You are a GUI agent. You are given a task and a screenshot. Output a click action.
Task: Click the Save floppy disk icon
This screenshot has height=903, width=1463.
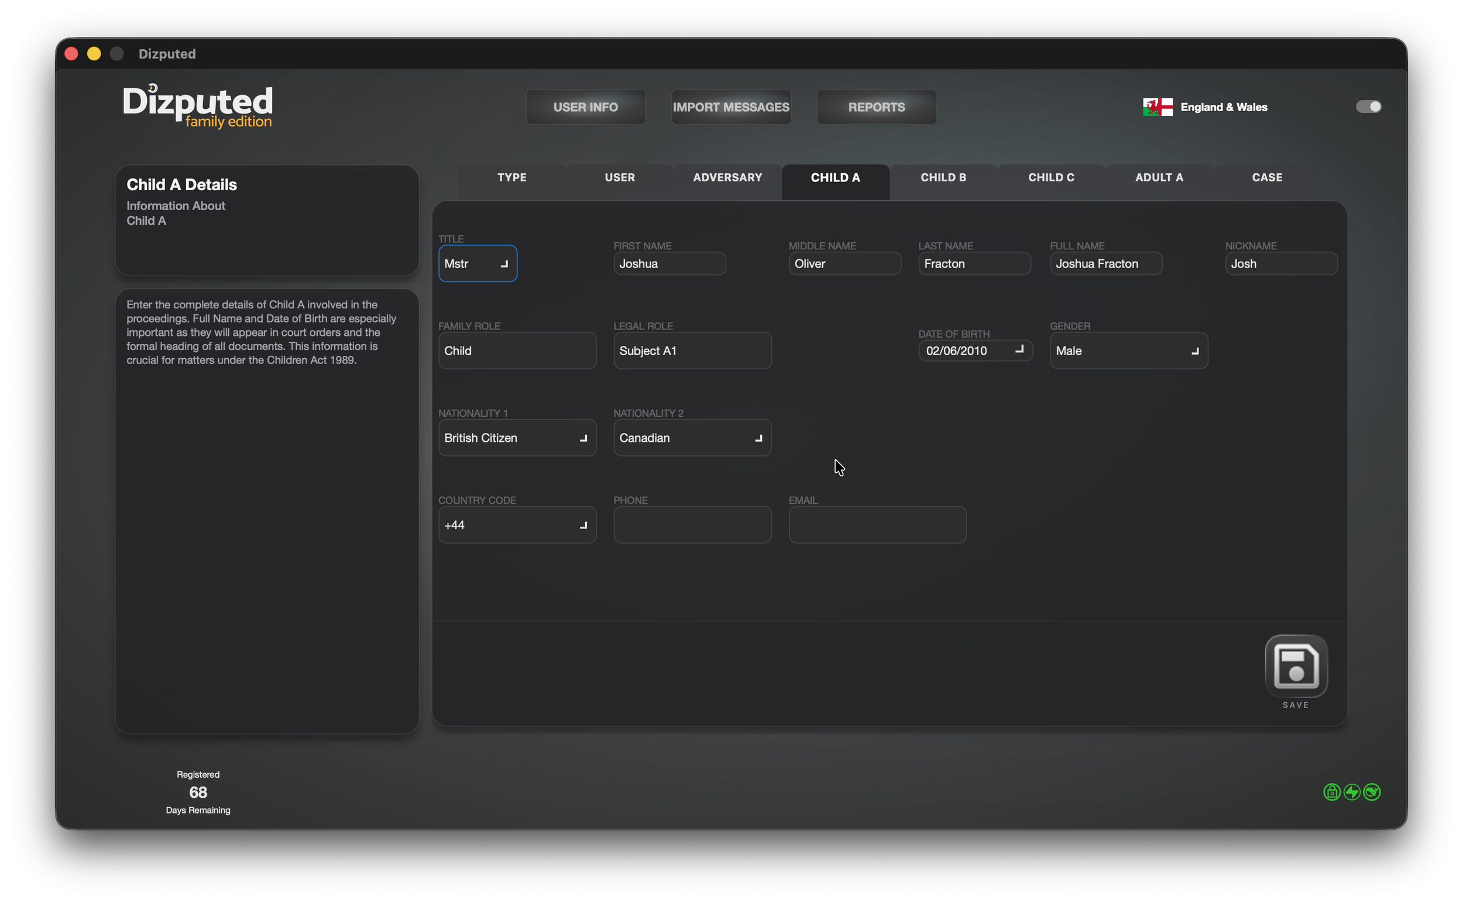pyautogui.click(x=1295, y=666)
